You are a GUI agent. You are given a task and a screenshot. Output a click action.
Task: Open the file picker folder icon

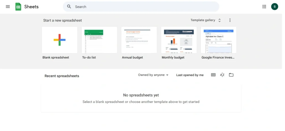[x=231, y=75]
